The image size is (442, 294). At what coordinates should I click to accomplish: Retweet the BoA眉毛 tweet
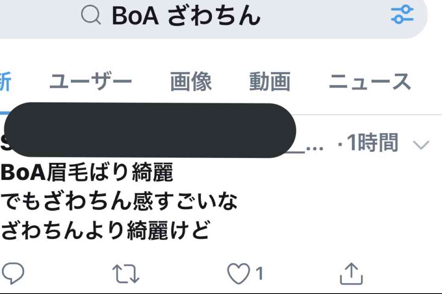click(126, 273)
